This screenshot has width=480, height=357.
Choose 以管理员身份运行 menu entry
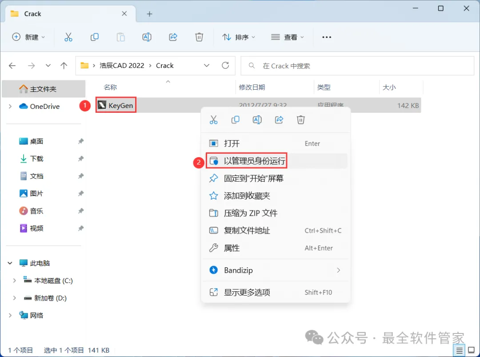click(275, 161)
